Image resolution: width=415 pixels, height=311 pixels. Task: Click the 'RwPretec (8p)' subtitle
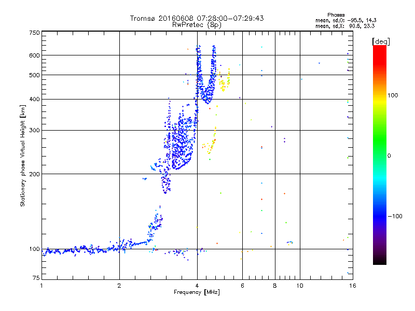197,25
